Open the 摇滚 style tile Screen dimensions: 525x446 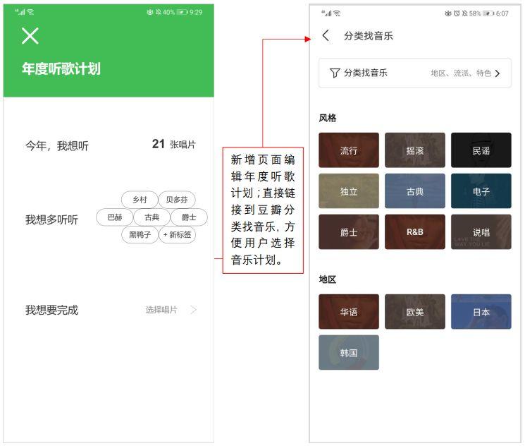pyautogui.click(x=415, y=150)
